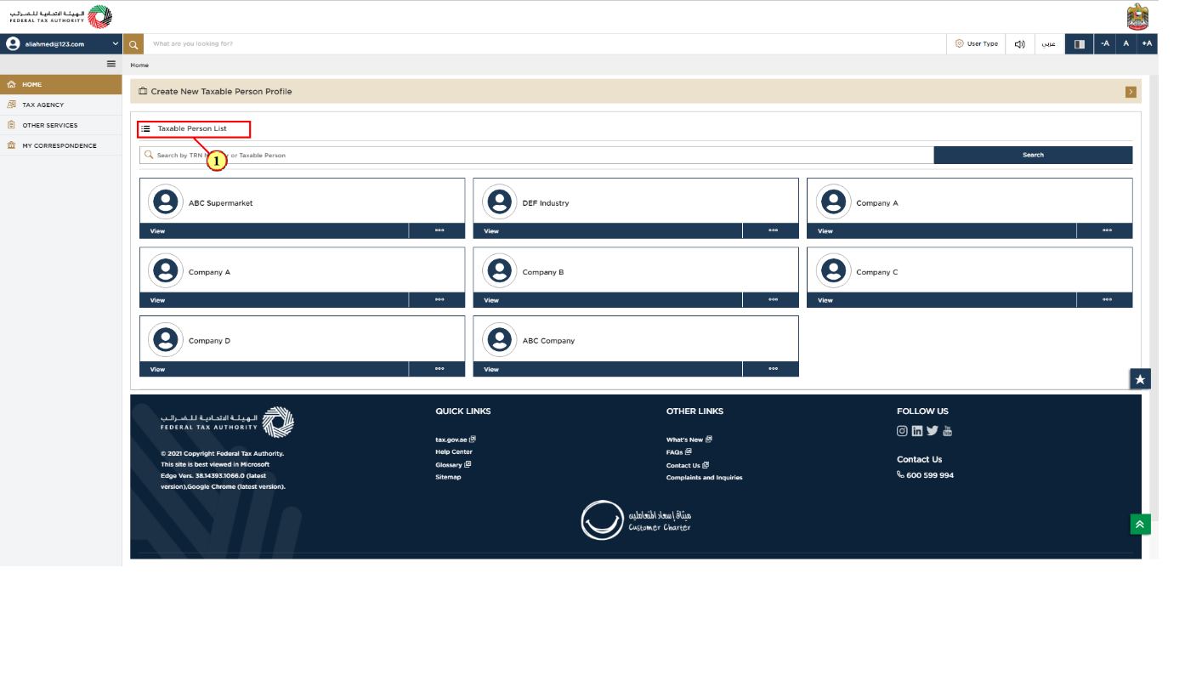Reset font size with A
The height and width of the screenshot is (681, 1202).
(1126, 43)
